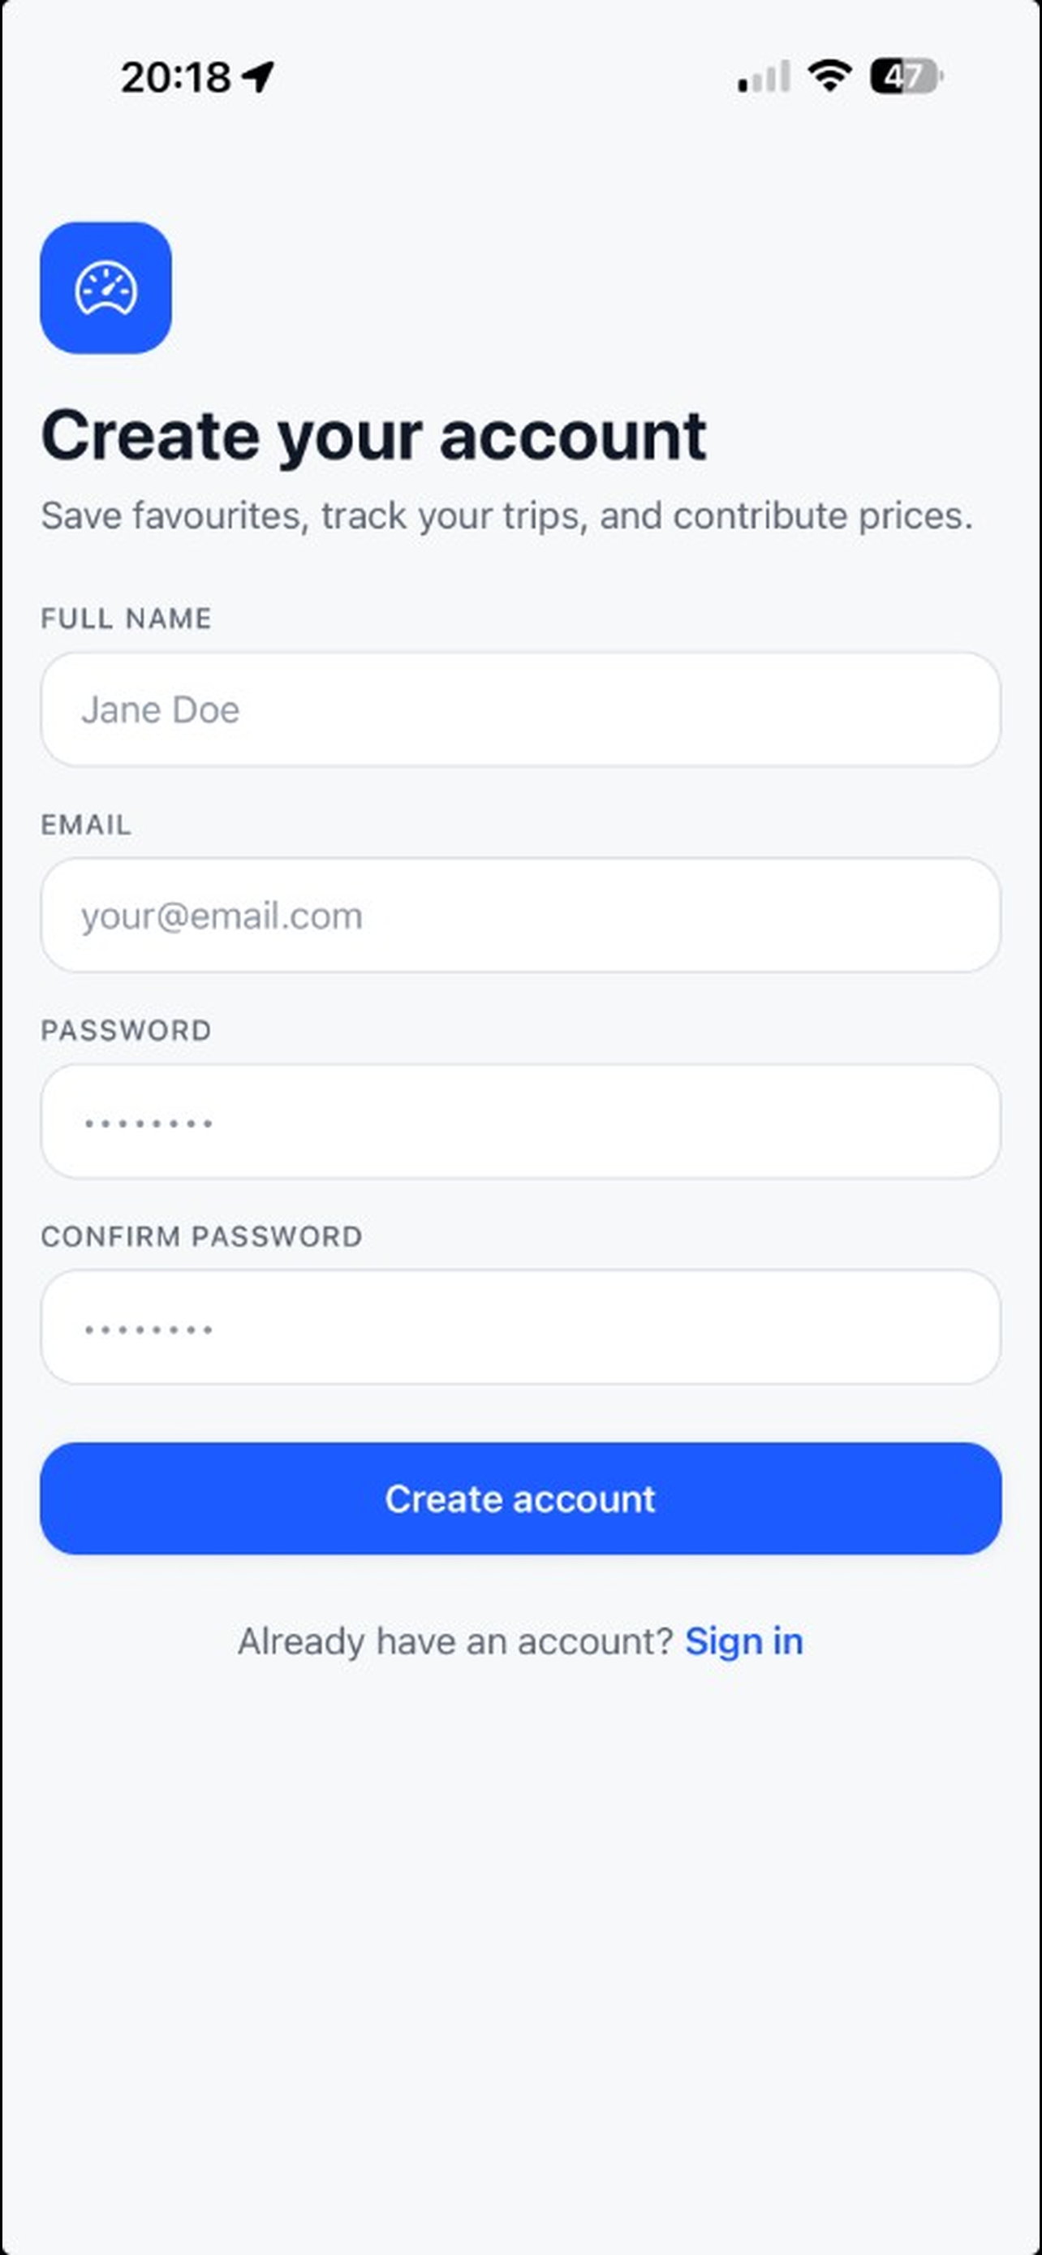Screen dimensions: 1042x2255
Task: Focus the Email input field
Action: 520,915
